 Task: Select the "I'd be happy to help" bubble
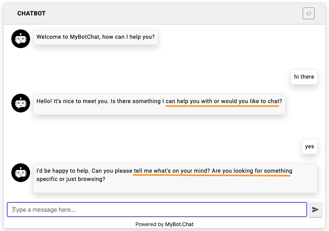175,178
